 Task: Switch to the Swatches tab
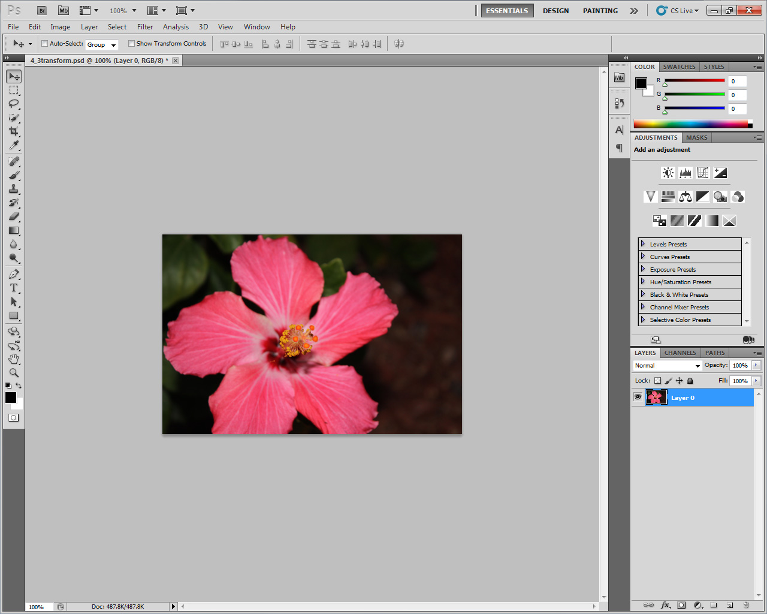point(679,67)
